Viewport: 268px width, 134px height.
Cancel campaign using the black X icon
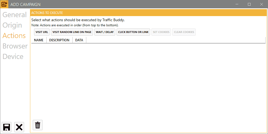coord(19,127)
